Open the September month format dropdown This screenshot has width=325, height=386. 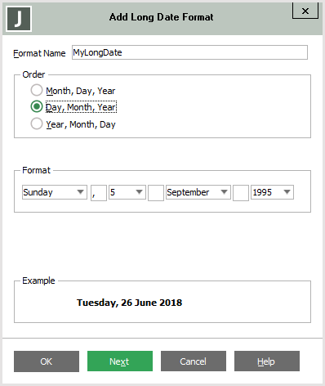198,192
